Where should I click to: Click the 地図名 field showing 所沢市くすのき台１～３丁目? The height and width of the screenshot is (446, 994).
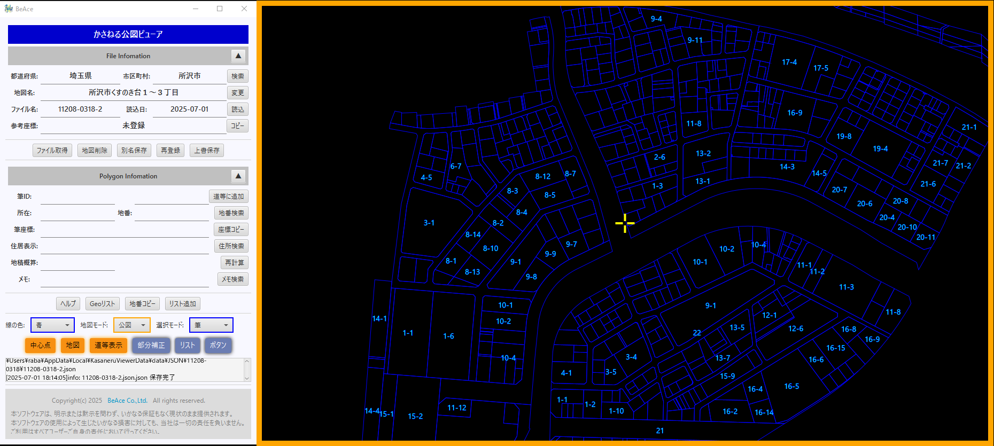coord(134,93)
